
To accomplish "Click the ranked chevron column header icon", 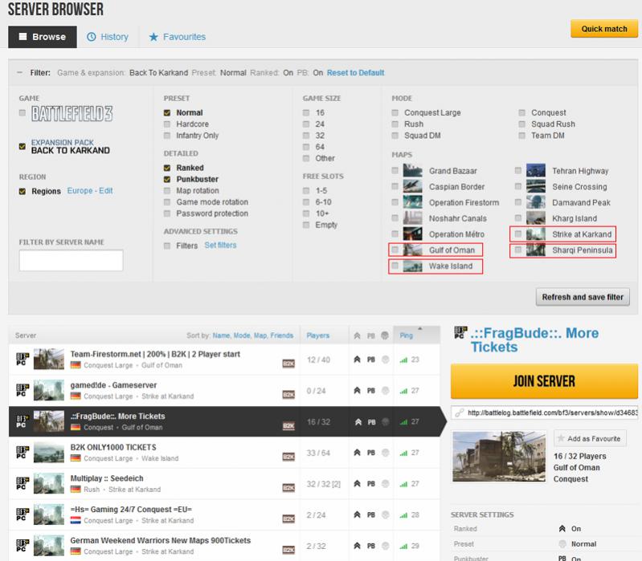I will 357,335.
